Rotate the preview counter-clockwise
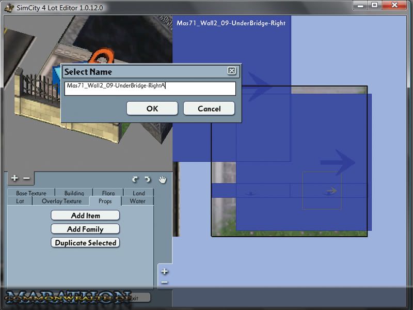 135,179
